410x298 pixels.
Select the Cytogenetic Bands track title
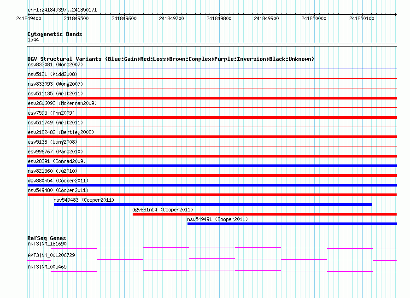click(x=55, y=34)
